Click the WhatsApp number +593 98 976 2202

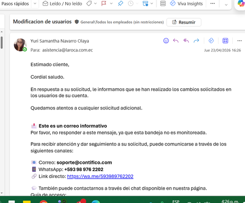tap(84, 170)
